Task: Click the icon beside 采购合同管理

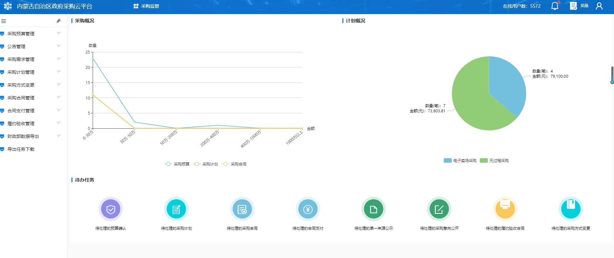Action: [2, 98]
